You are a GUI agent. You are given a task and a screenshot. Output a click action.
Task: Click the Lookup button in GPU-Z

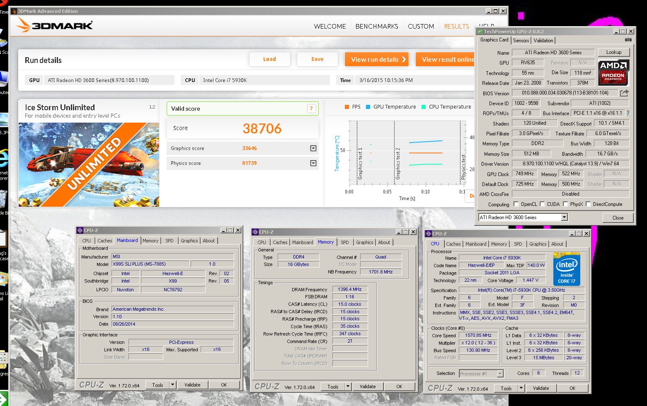click(614, 52)
